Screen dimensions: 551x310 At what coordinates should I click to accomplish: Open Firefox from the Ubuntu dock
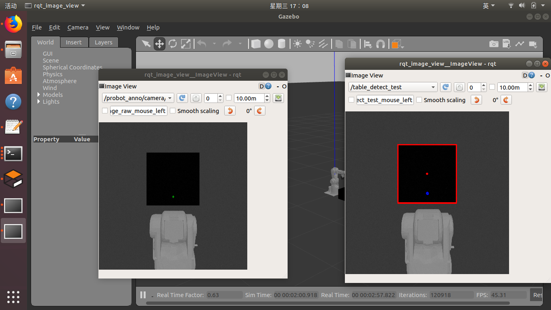click(x=13, y=24)
